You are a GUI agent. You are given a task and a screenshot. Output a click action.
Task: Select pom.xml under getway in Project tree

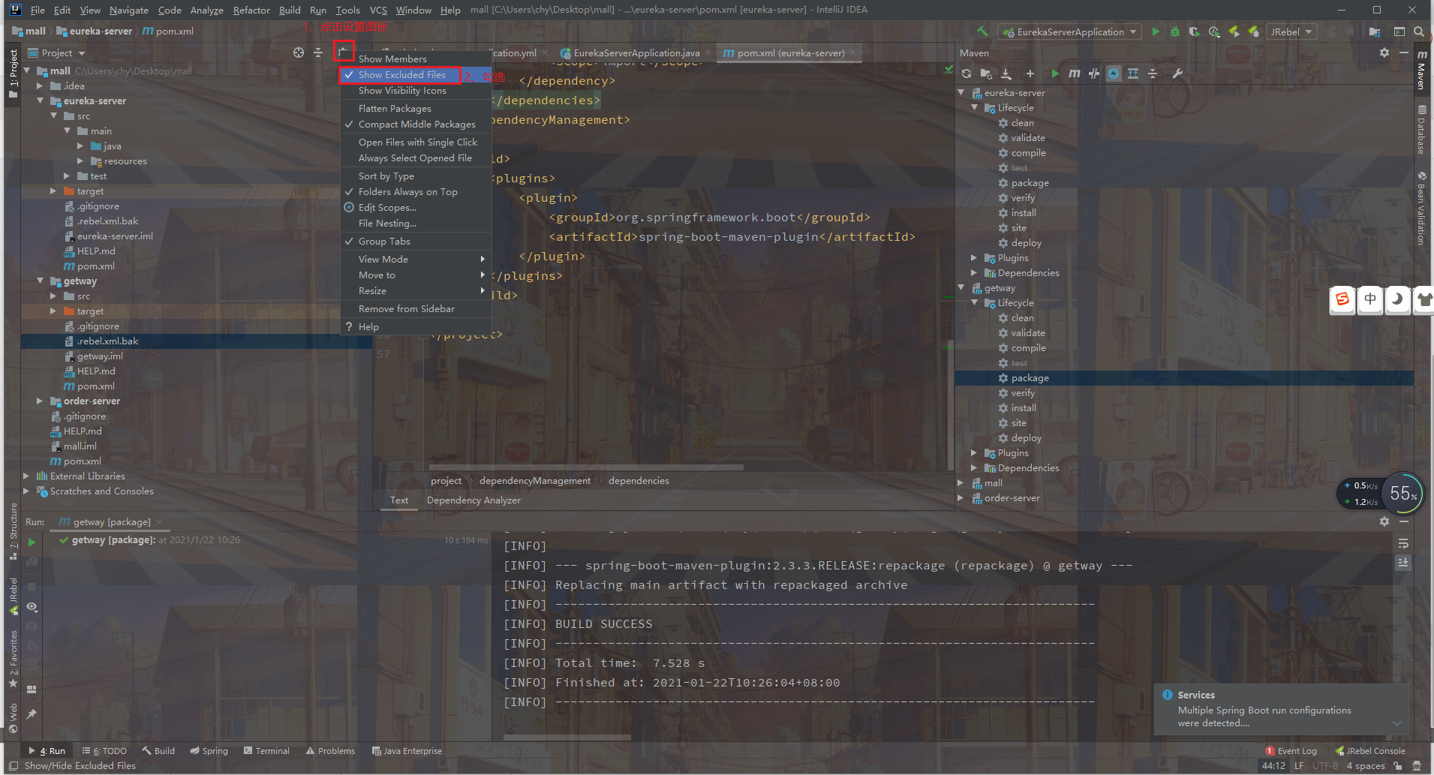pos(96,386)
